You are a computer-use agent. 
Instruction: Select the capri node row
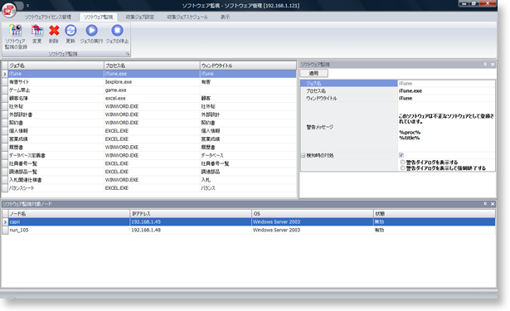click(252, 222)
